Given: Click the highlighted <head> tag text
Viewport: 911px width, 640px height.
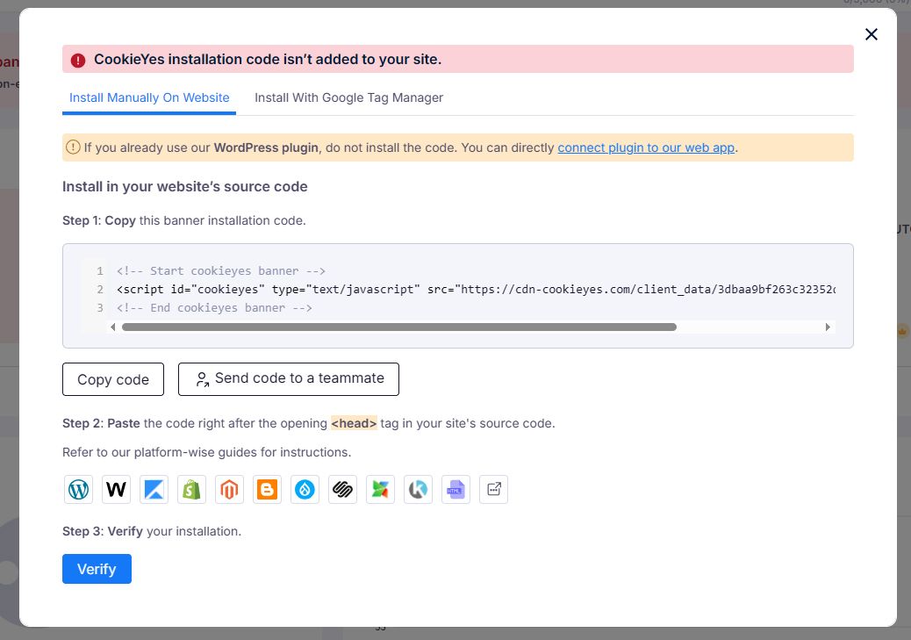Looking at the screenshot, I should (354, 423).
